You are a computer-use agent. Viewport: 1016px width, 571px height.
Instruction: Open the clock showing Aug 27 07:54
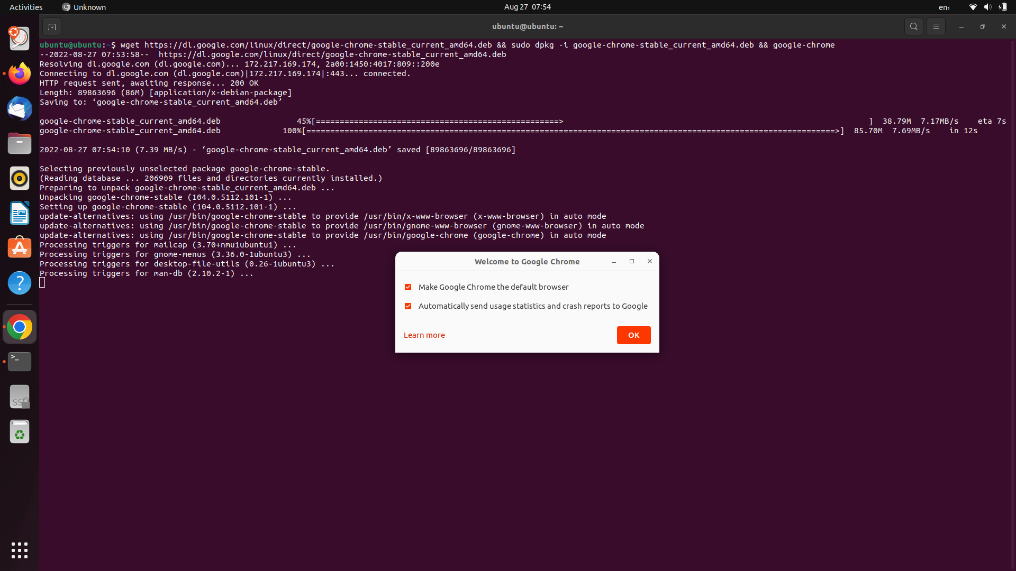click(527, 7)
